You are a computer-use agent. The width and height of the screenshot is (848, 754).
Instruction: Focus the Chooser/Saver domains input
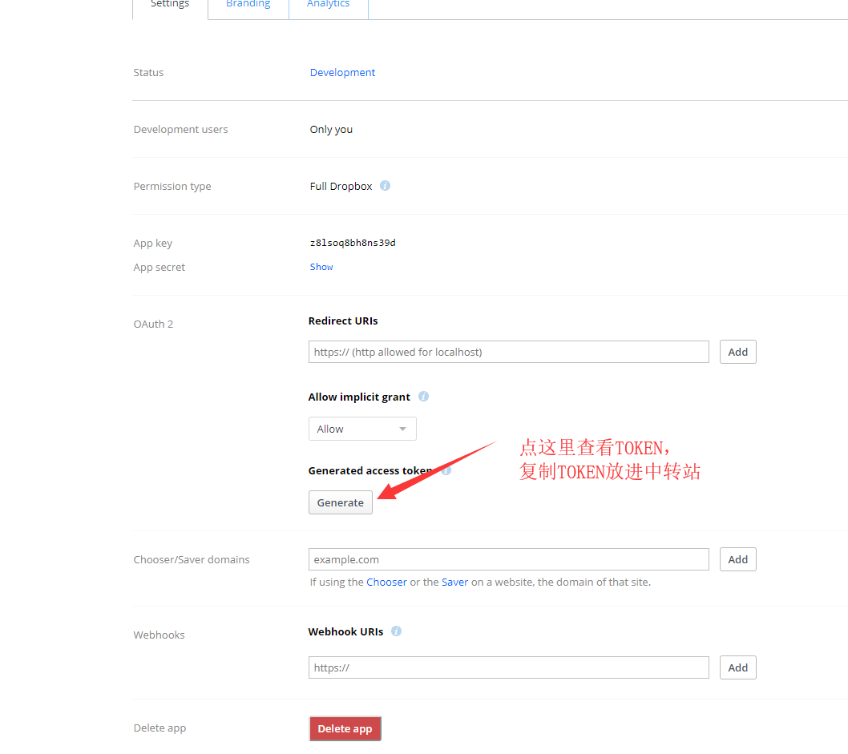click(x=508, y=559)
